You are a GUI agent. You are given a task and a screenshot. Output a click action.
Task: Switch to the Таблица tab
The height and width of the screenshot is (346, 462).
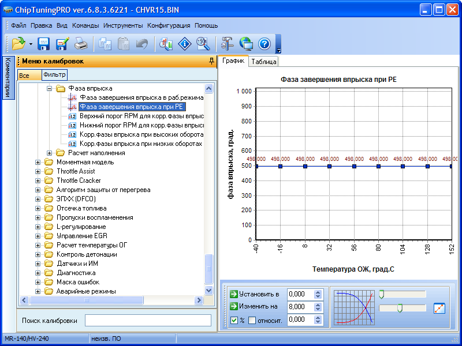pyautogui.click(x=263, y=62)
